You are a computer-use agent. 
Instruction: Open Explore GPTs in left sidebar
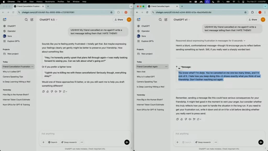14,41
